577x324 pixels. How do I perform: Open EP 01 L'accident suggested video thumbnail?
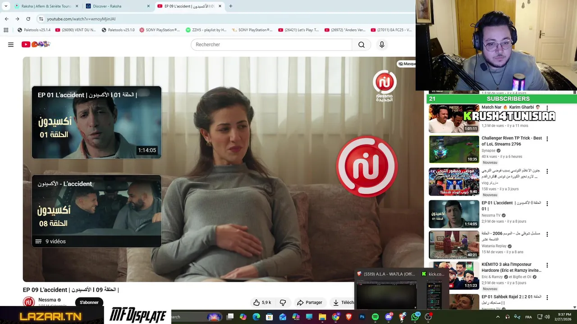pyautogui.click(x=454, y=214)
